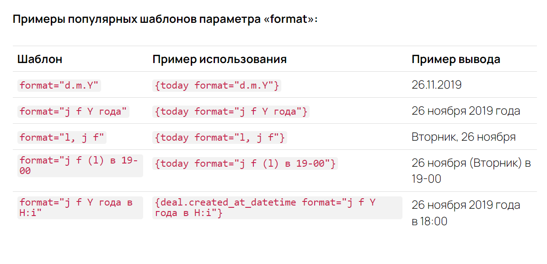The width and height of the screenshot is (547, 264).
Task: Click the output «Вторник, 26 ноября»
Action: coord(463,137)
